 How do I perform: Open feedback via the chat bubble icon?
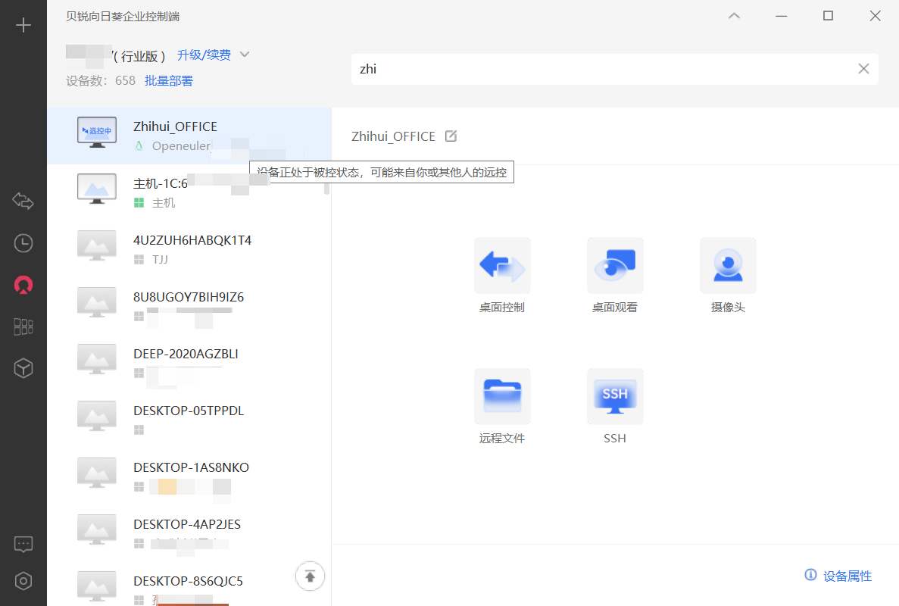click(23, 544)
